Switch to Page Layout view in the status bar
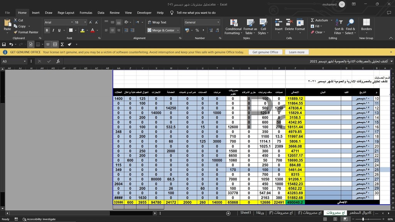The height and width of the screenshot is (222, 395). pyautogui.click(x=335, y=219)
